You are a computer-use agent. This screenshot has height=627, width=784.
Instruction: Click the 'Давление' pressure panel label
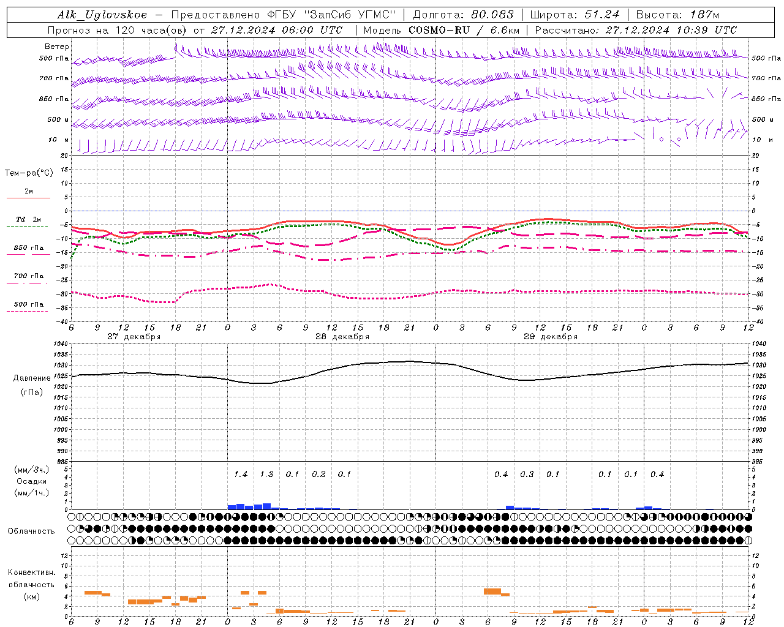32,378
